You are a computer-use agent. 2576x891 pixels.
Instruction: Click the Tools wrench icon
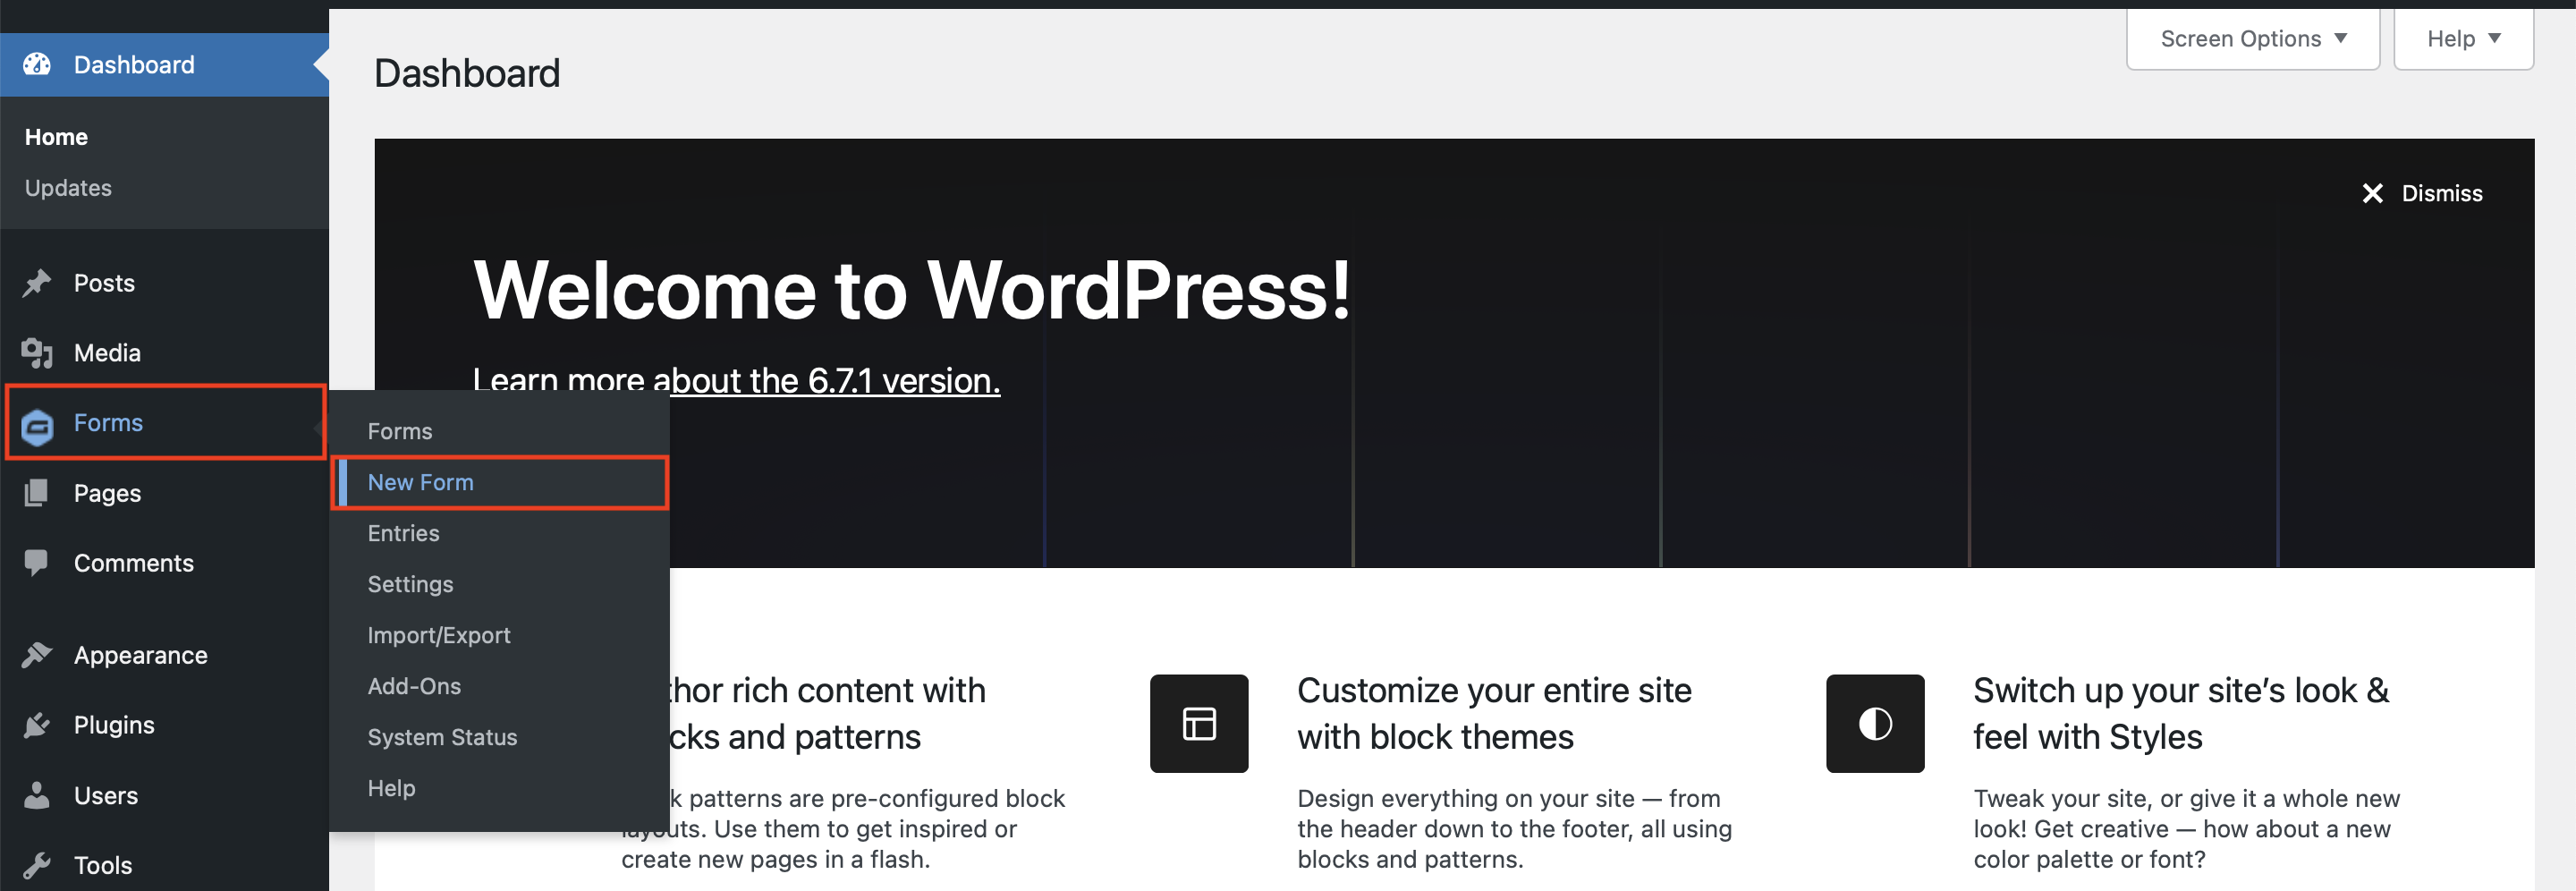(x=37, y=865)
